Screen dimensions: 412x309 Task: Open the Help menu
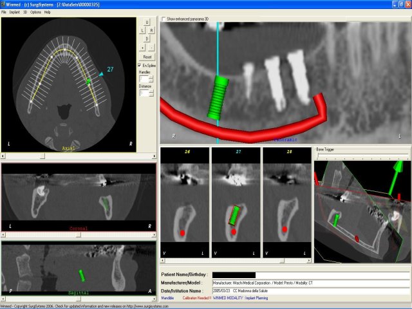coord(47,12)
